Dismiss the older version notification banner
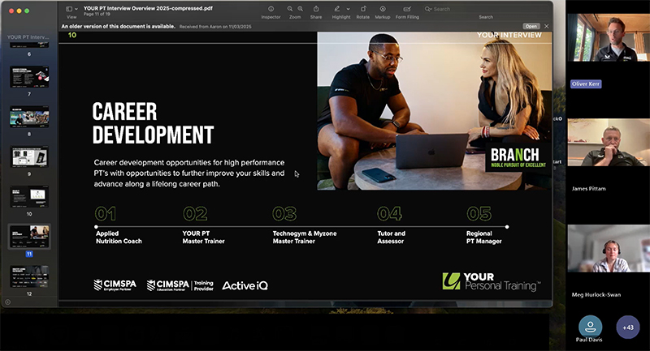 tap(546, 26)
